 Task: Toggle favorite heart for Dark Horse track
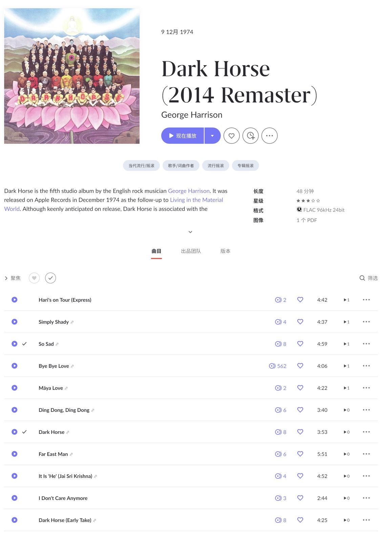click(x=300, y=432)
